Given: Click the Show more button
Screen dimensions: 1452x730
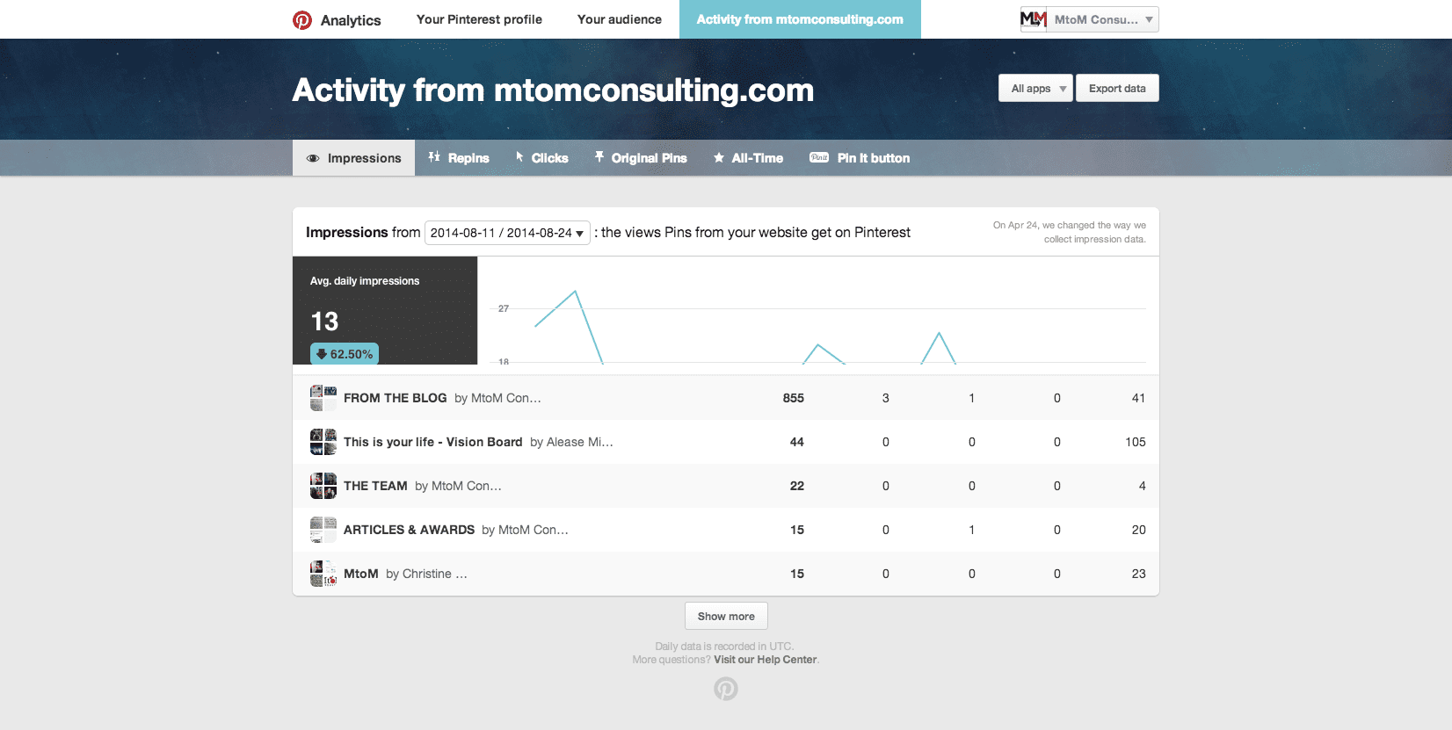Looking at the screenshot, I should pyautogui.click(x=726, y=617).
